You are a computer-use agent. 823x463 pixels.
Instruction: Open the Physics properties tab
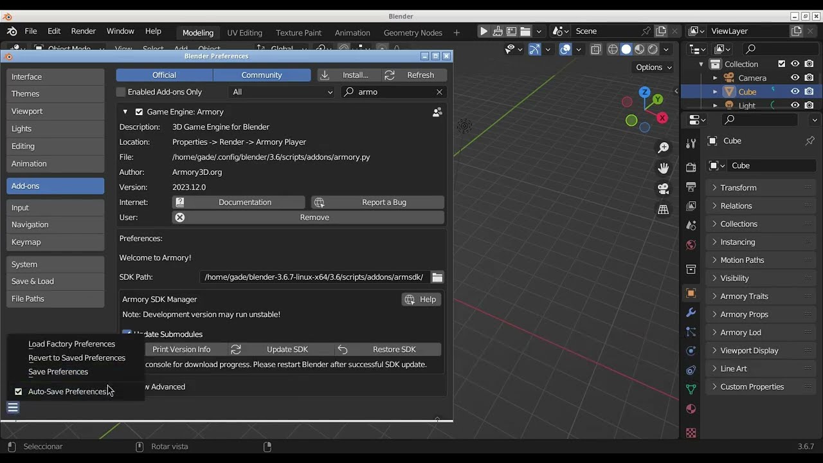pyautogui.click(x=691, y=351)
